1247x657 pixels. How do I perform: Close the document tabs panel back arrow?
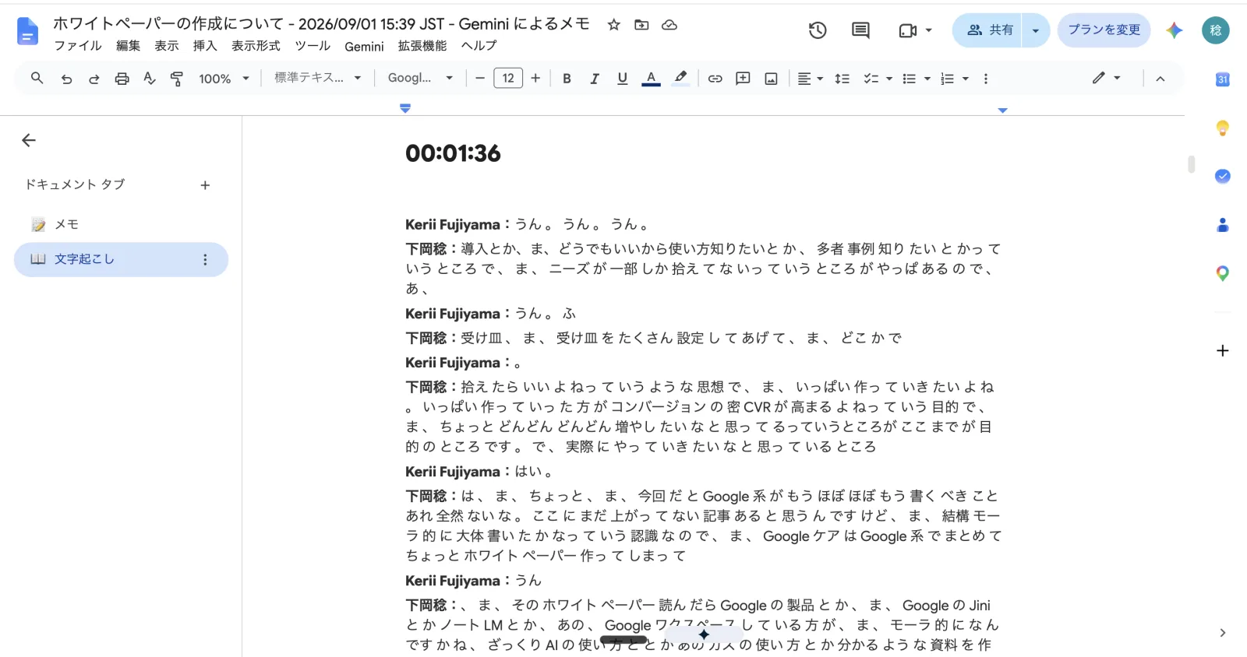coord(29,140)
